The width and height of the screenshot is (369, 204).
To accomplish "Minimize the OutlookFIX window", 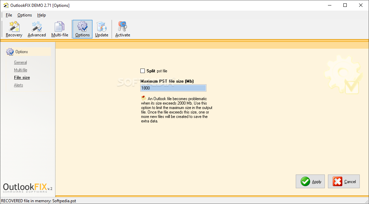I will tap(329, 5).
